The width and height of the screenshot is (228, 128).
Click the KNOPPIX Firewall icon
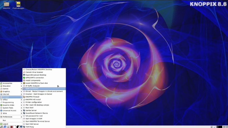24,97
